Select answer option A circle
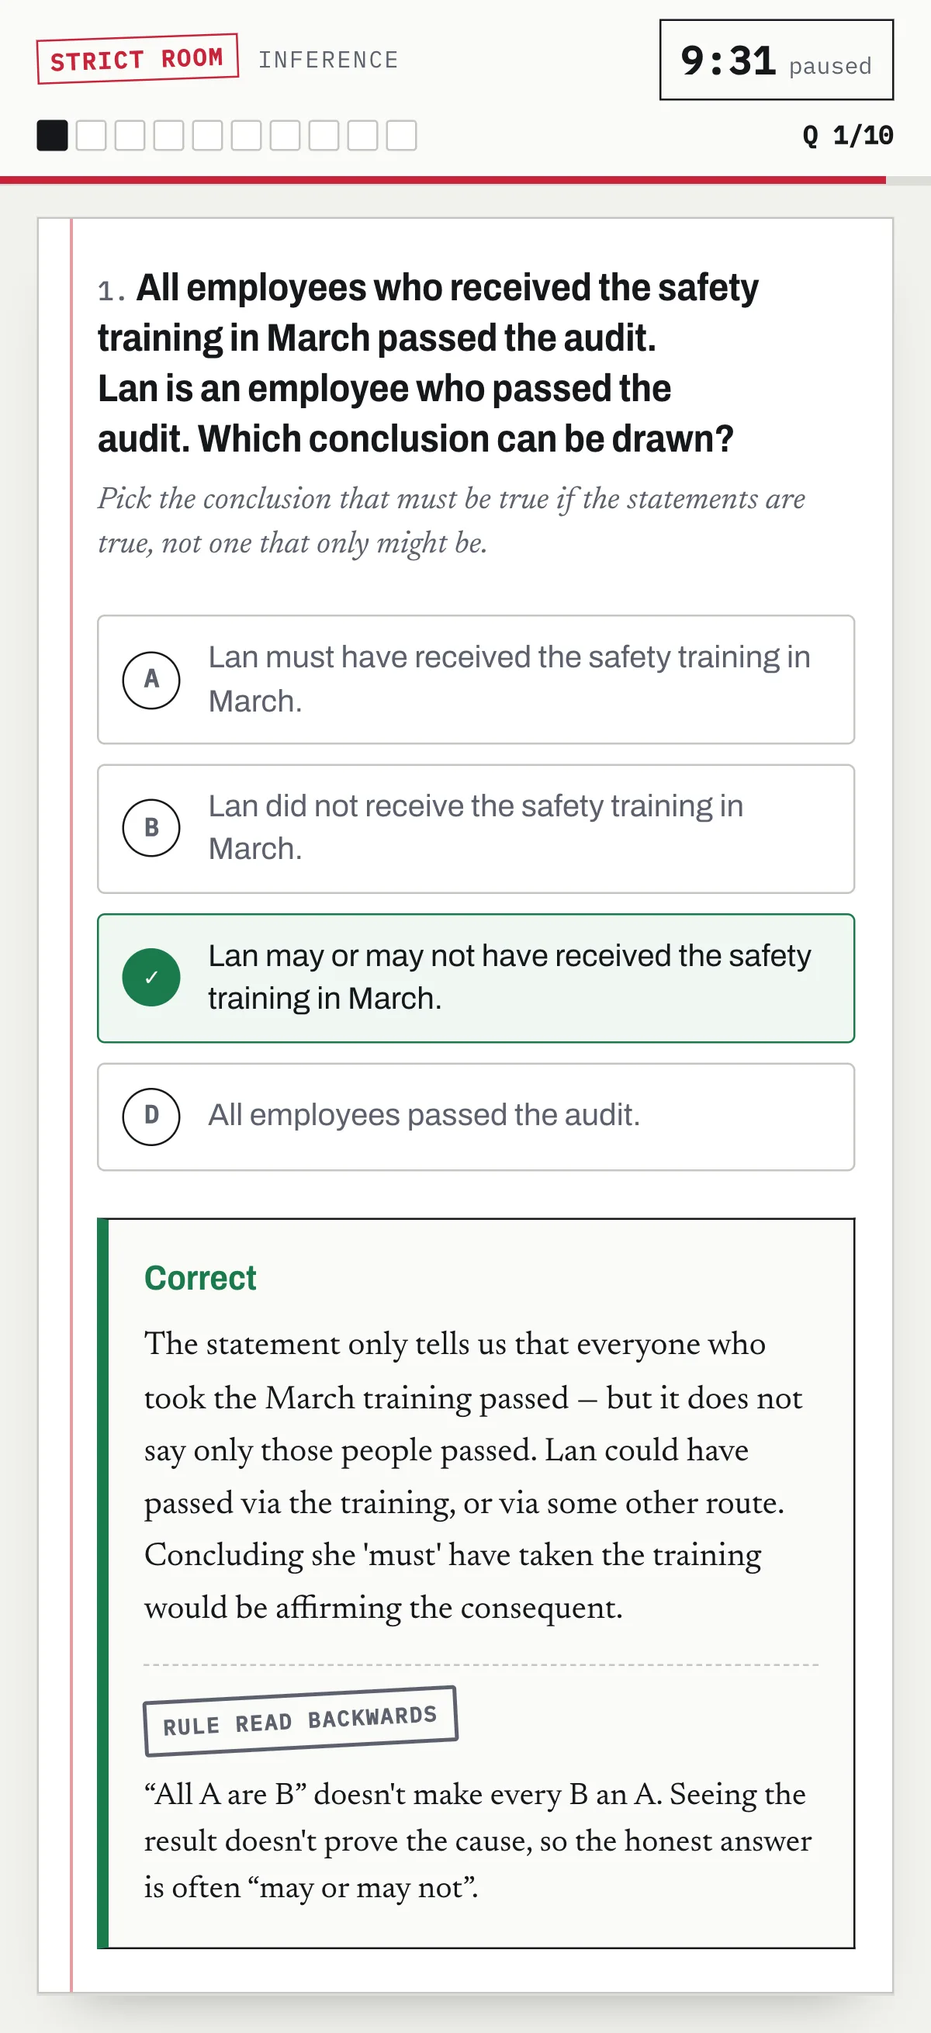Image resolution: width=931 pixels, height=2033 pixels. coord(151,680)
